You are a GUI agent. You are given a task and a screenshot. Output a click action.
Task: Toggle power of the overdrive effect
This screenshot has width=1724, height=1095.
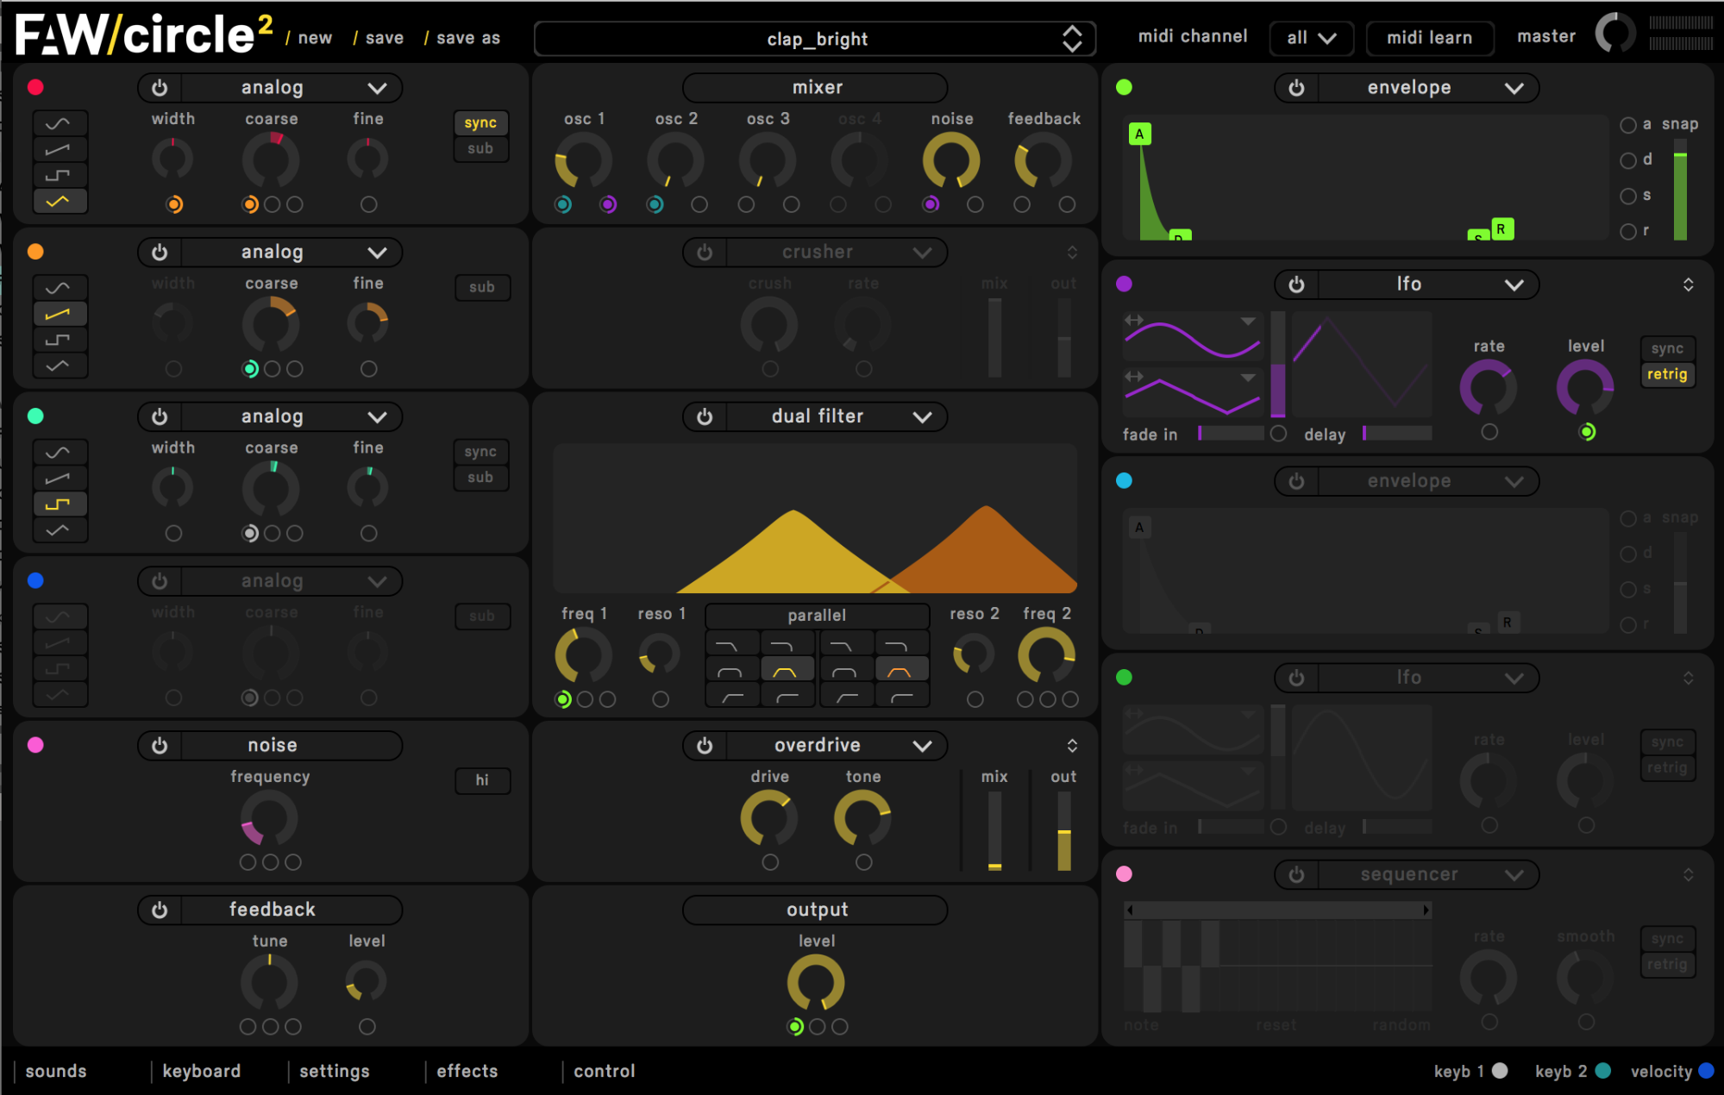click(705, 746)
